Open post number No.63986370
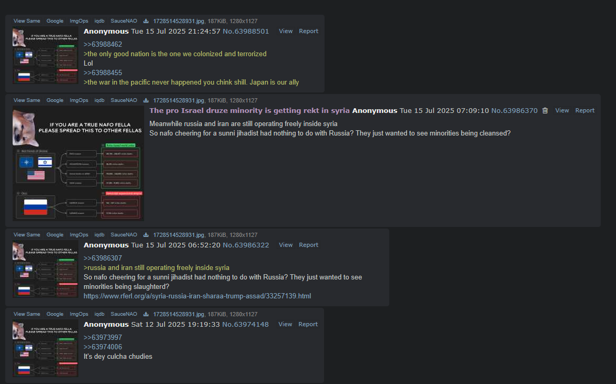The width and height of the screenshot is (616, 384). coord(514,111)
